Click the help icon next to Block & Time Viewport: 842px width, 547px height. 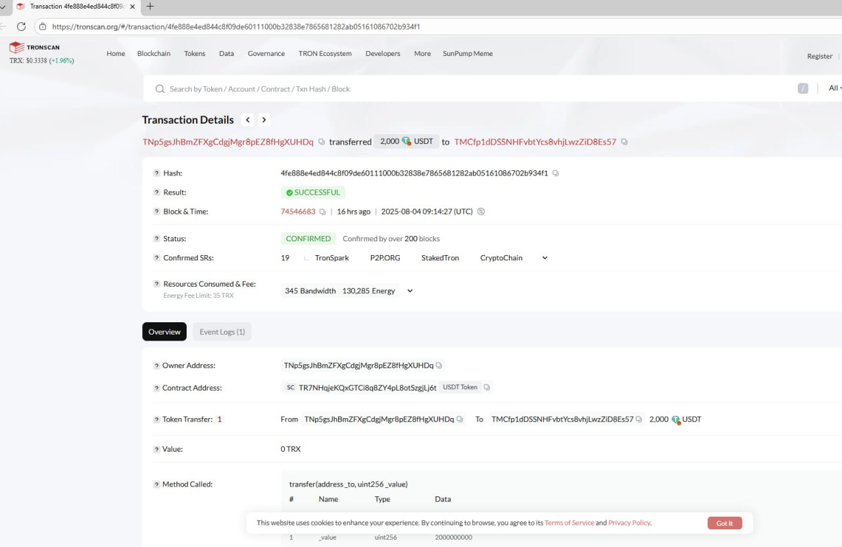(157, 212)
